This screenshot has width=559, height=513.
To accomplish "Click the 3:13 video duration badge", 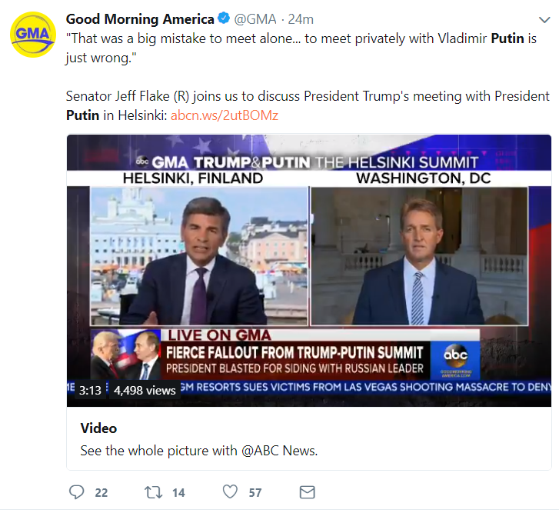I will [90, 390].
